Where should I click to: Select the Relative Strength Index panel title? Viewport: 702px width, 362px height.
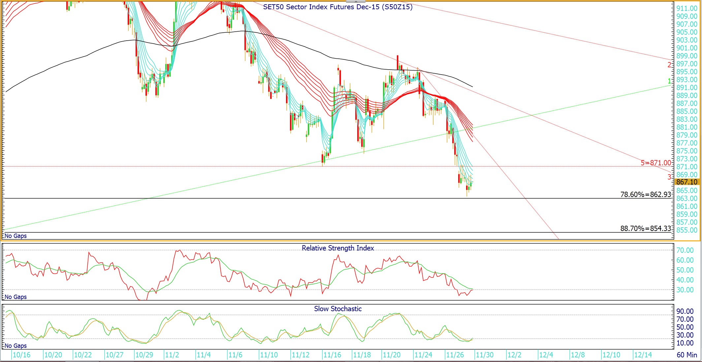pos(337,248)
